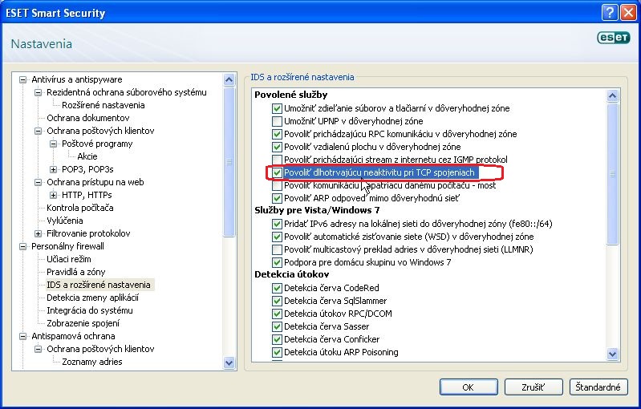This screenshot has width=641, height=409.
Task: Restore defaults with Štandardné button
Action: 598,387
